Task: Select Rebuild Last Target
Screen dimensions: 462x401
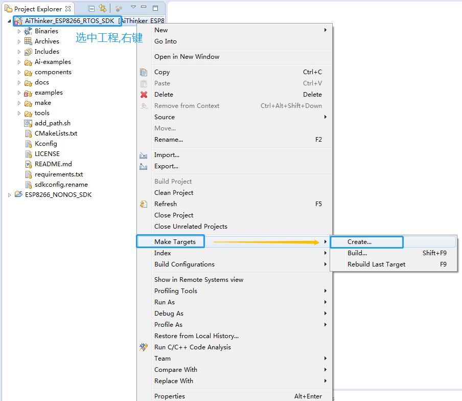Action: click(x=394, y=264)
